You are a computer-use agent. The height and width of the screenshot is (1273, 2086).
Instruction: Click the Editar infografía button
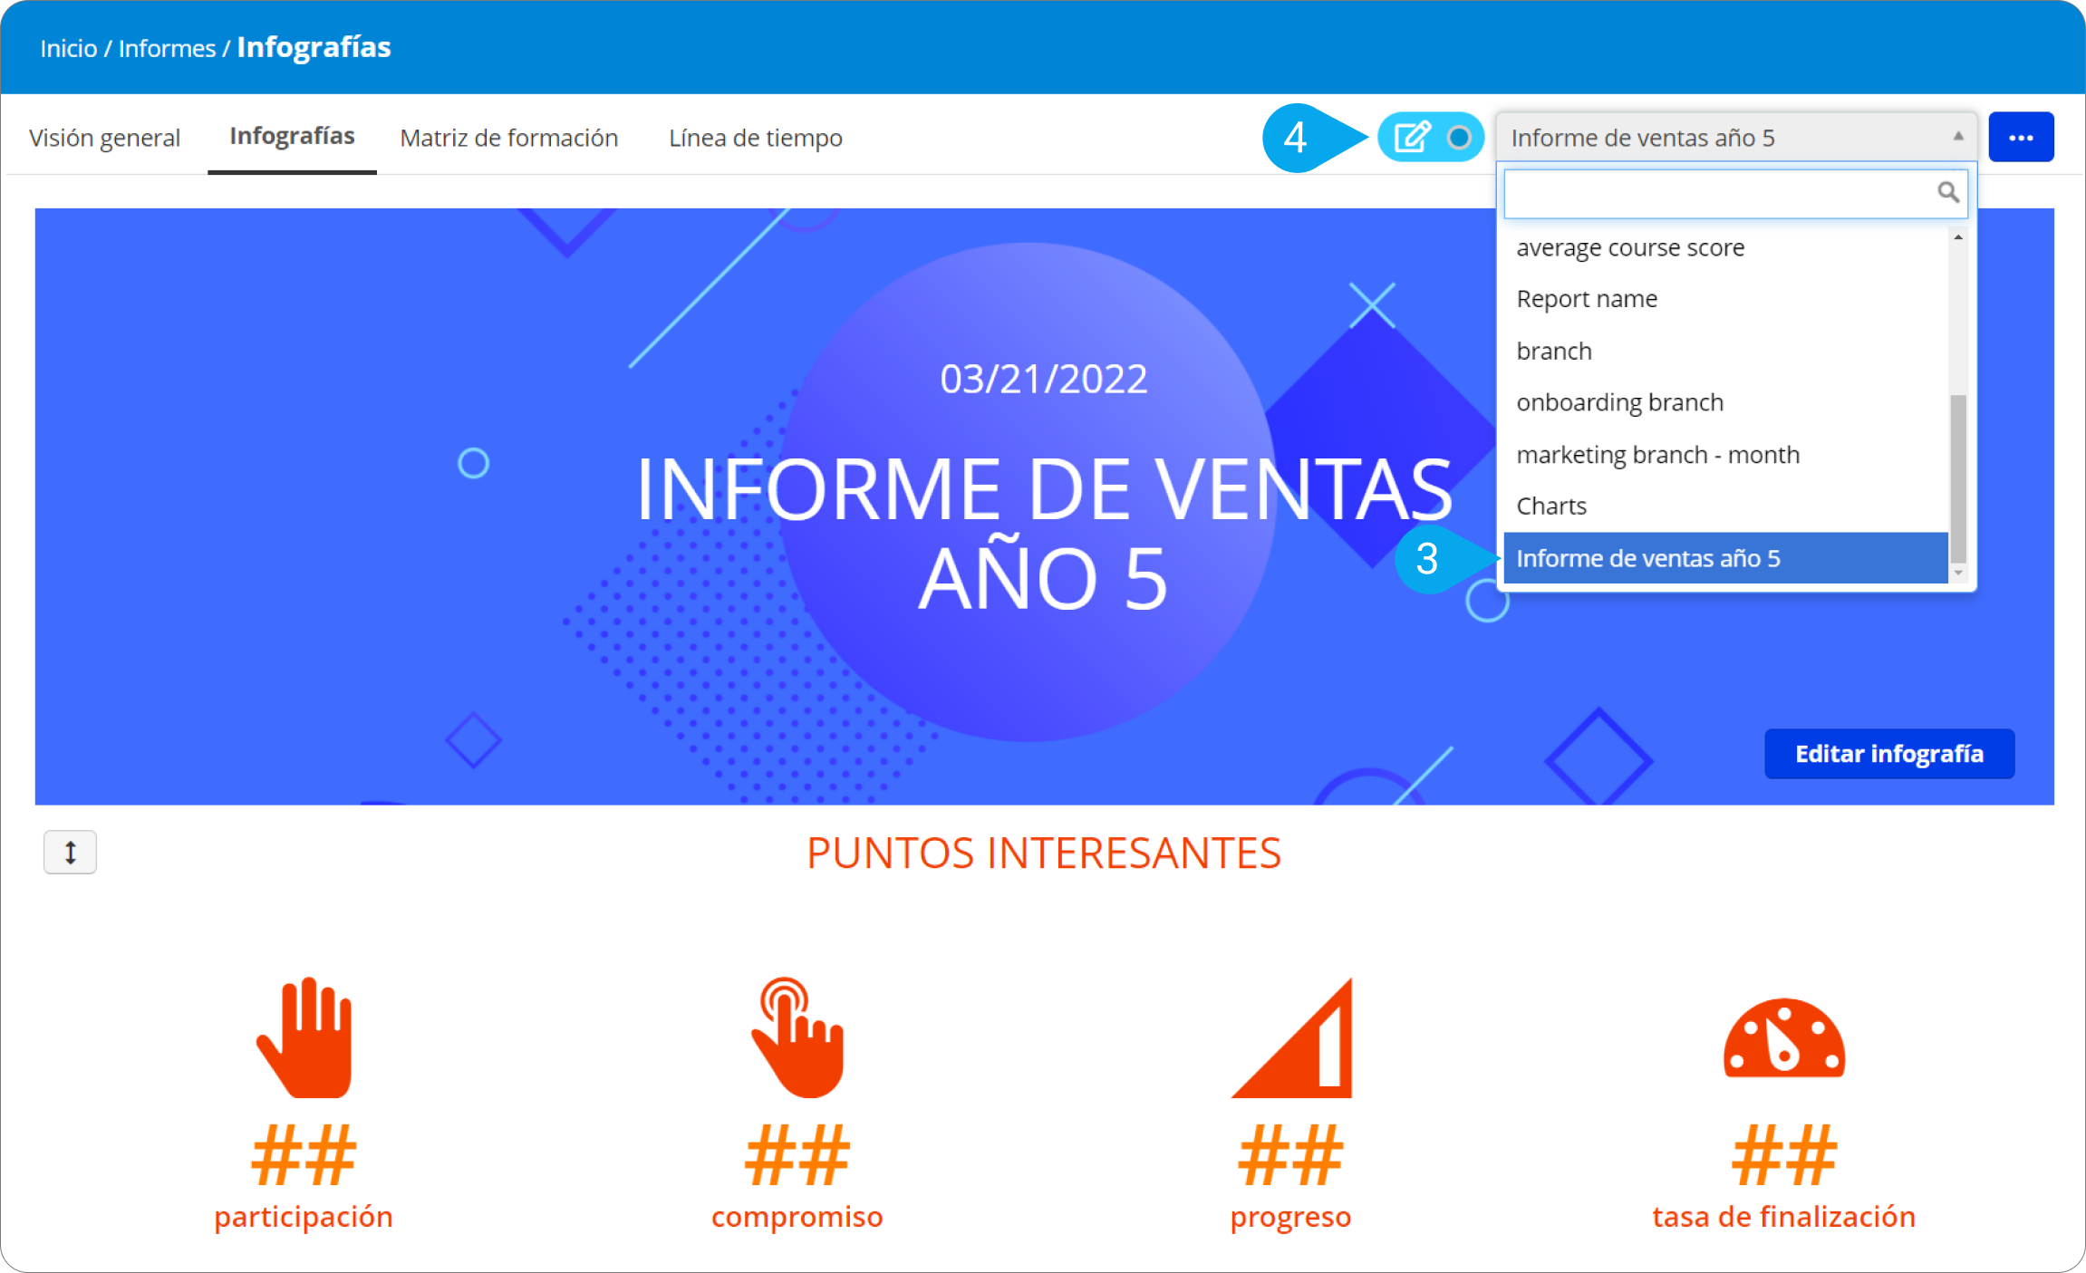pyautogui.click(x=1889, y=754)
